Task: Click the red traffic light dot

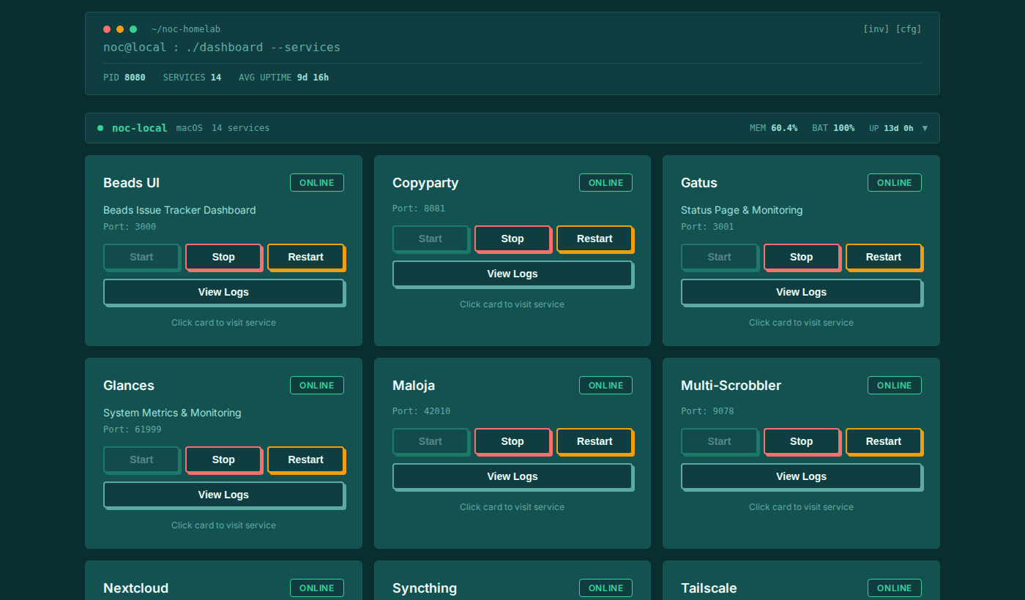Action: 106,29
